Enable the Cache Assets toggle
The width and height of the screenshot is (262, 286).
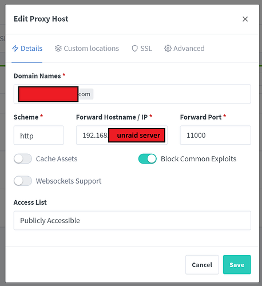(x=23, y=159)
